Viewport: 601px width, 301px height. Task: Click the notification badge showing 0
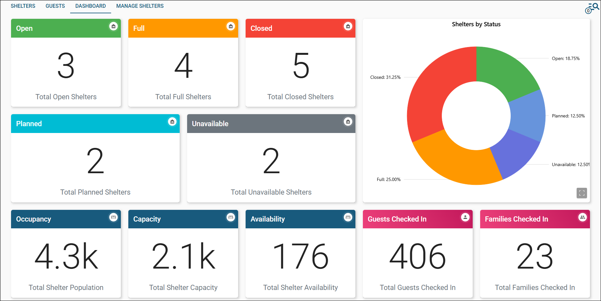click(588, 11)
